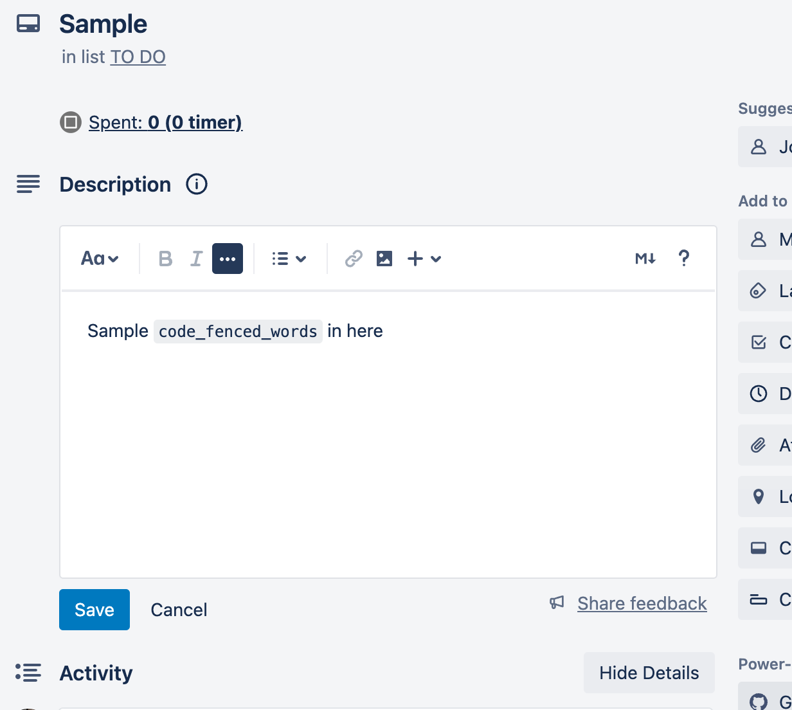
Task: Open the Share feedback link
Action: pos(642,603)
